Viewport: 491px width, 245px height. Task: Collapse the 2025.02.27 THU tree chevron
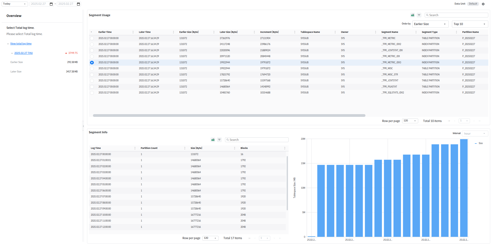click(12, 53)
